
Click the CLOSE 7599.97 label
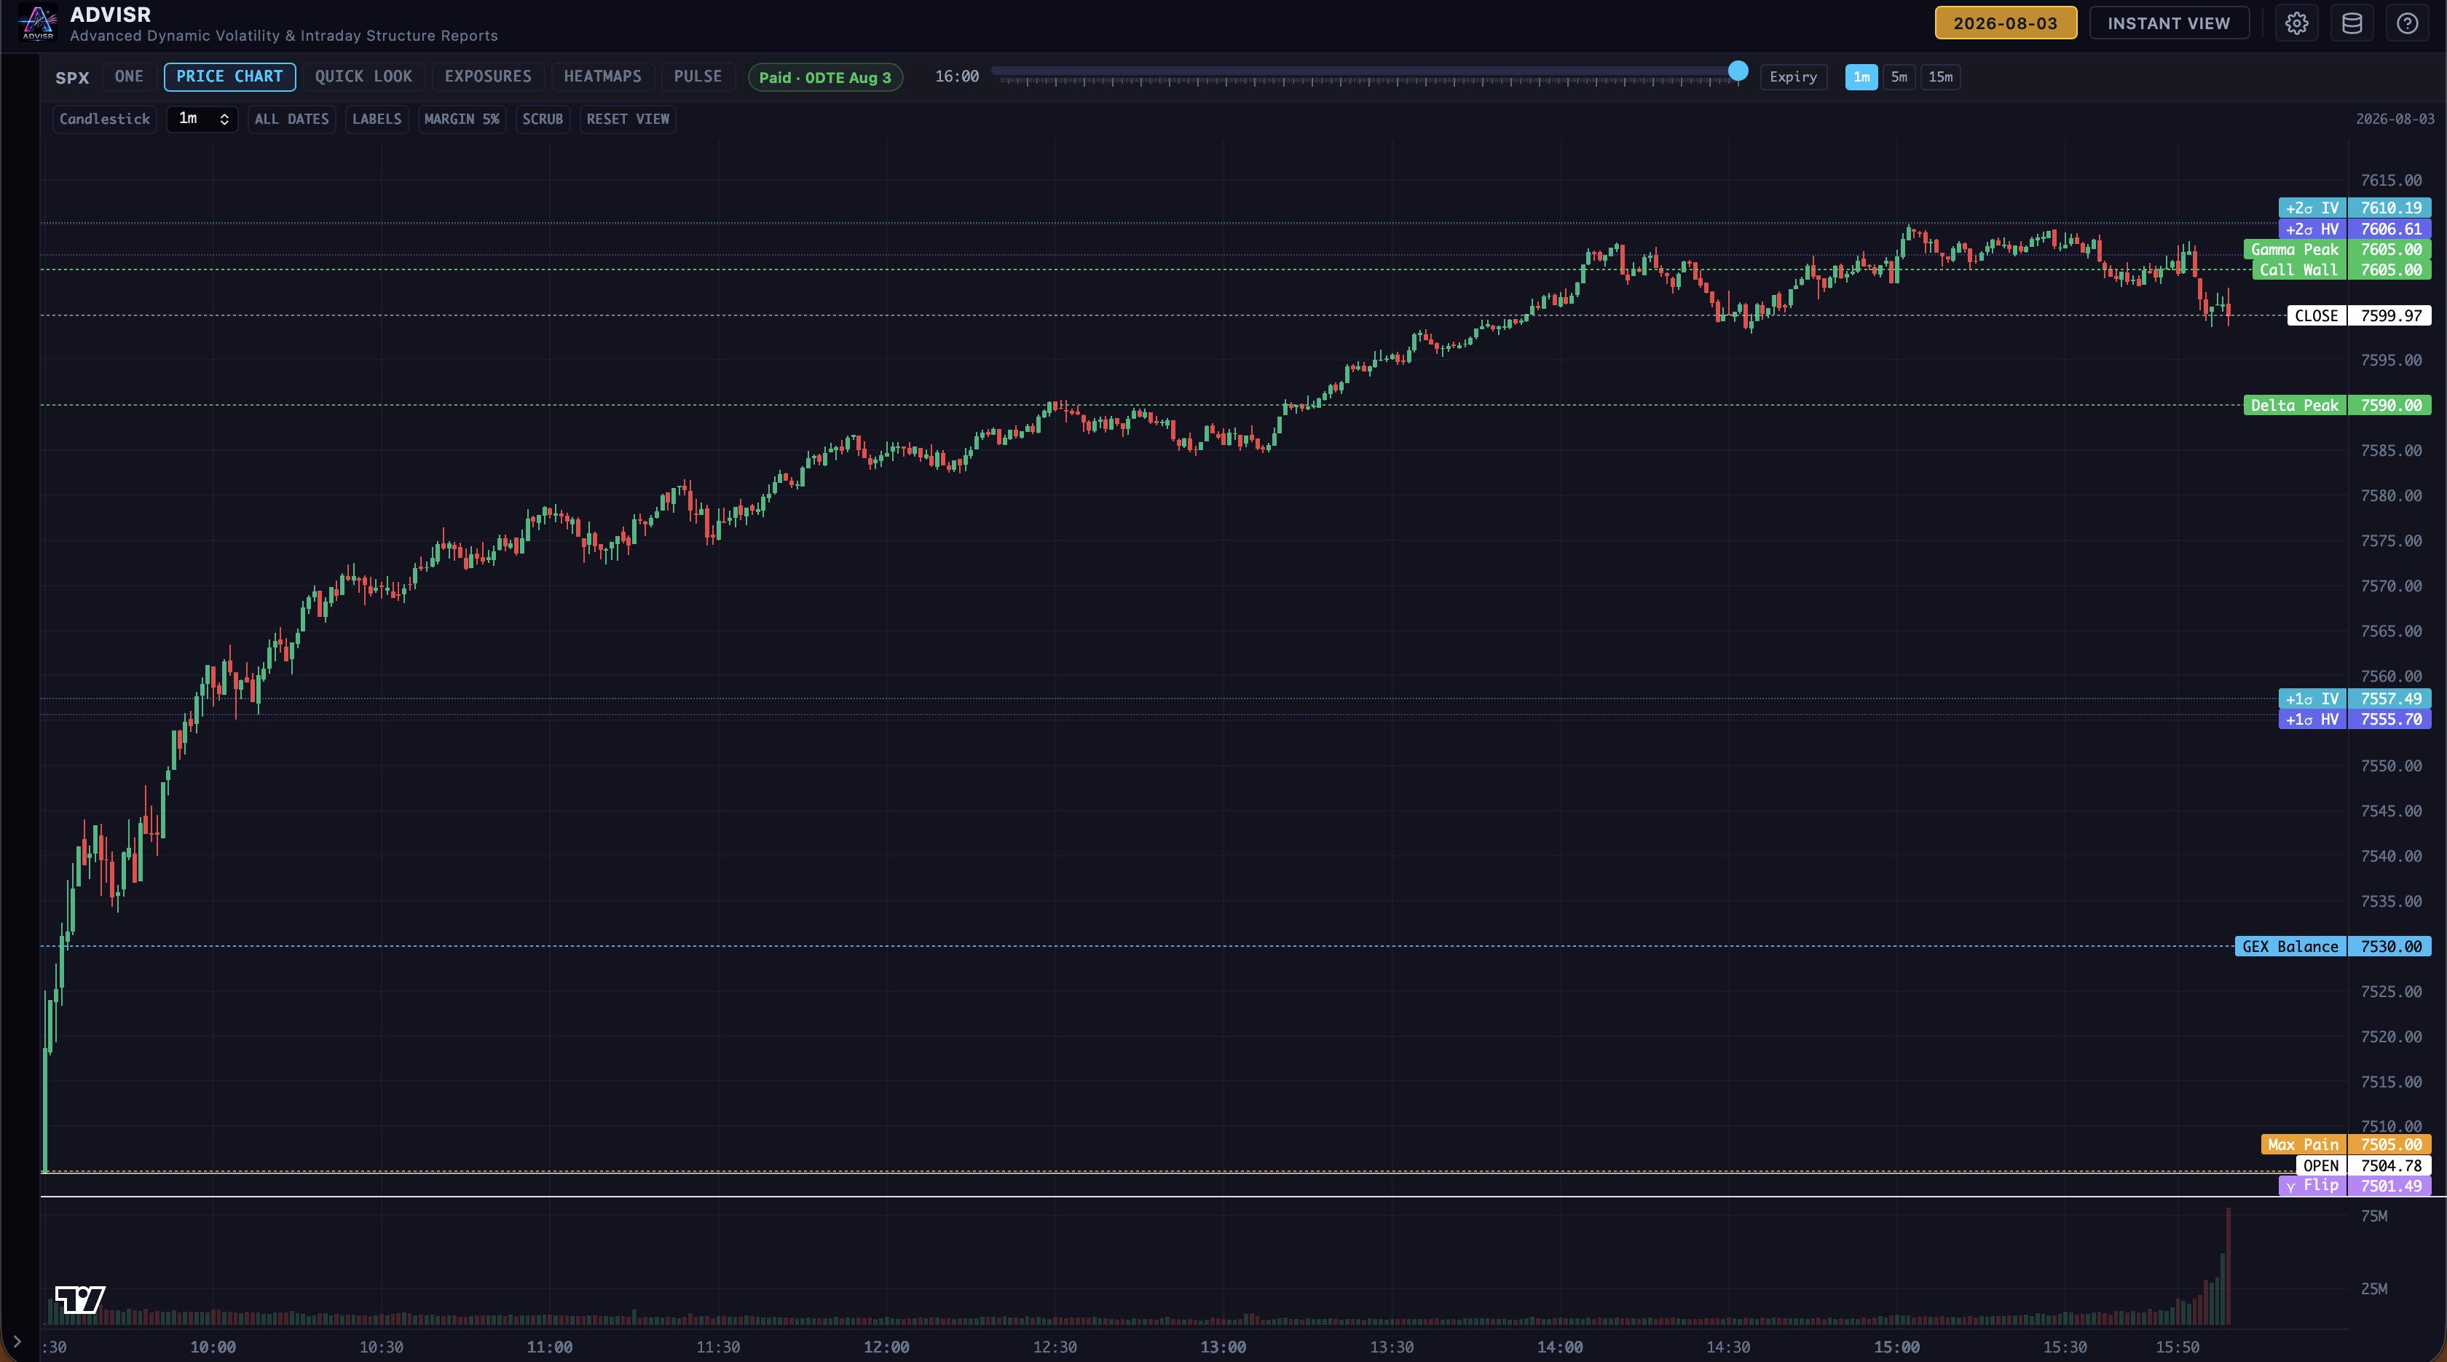click(x=2360, y=315)
